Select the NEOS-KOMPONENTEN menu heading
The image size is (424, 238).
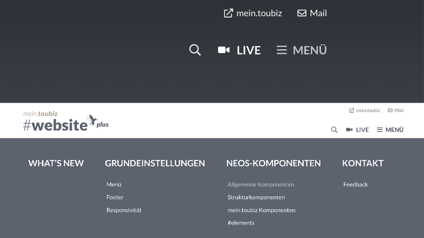coord(273,163)
